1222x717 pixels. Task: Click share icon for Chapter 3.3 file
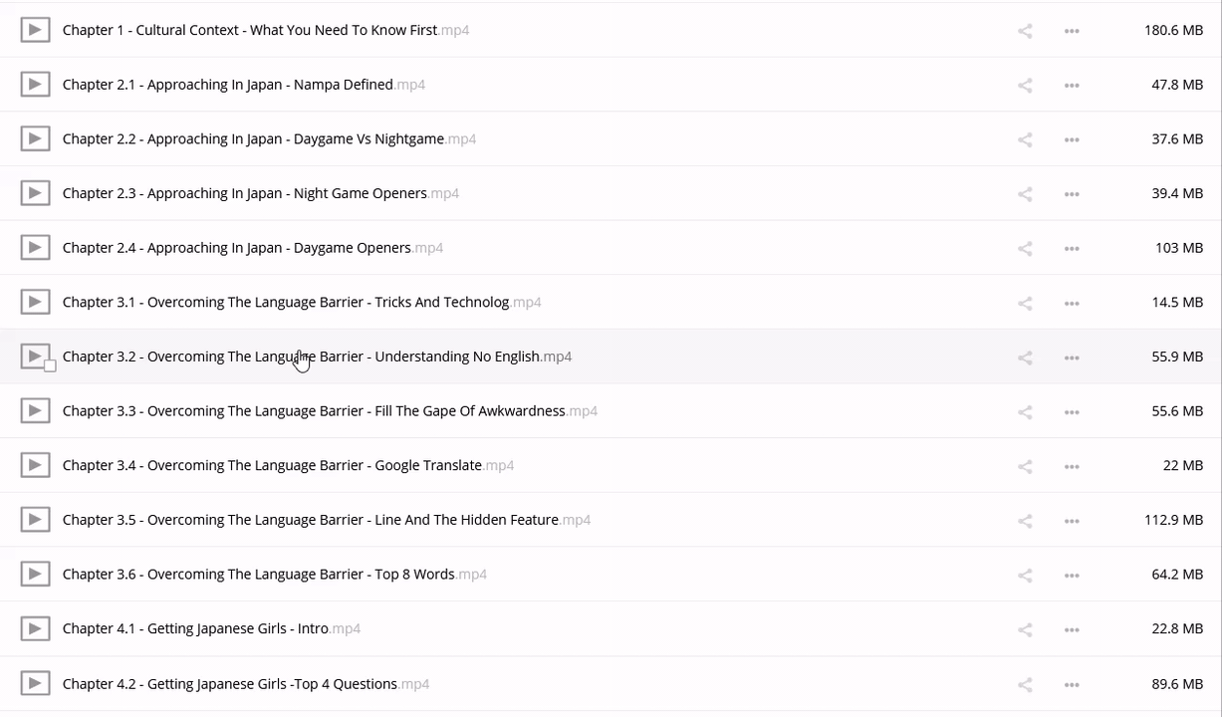tap(1025, 411)
